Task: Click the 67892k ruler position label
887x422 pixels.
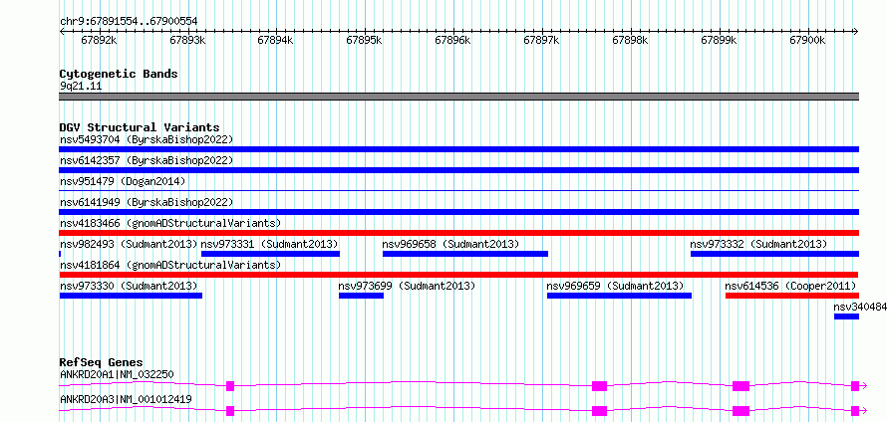Action: (99, 40)
